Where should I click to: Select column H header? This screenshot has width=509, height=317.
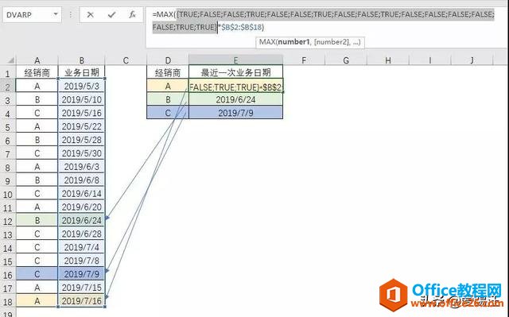(x=388, y=60)
